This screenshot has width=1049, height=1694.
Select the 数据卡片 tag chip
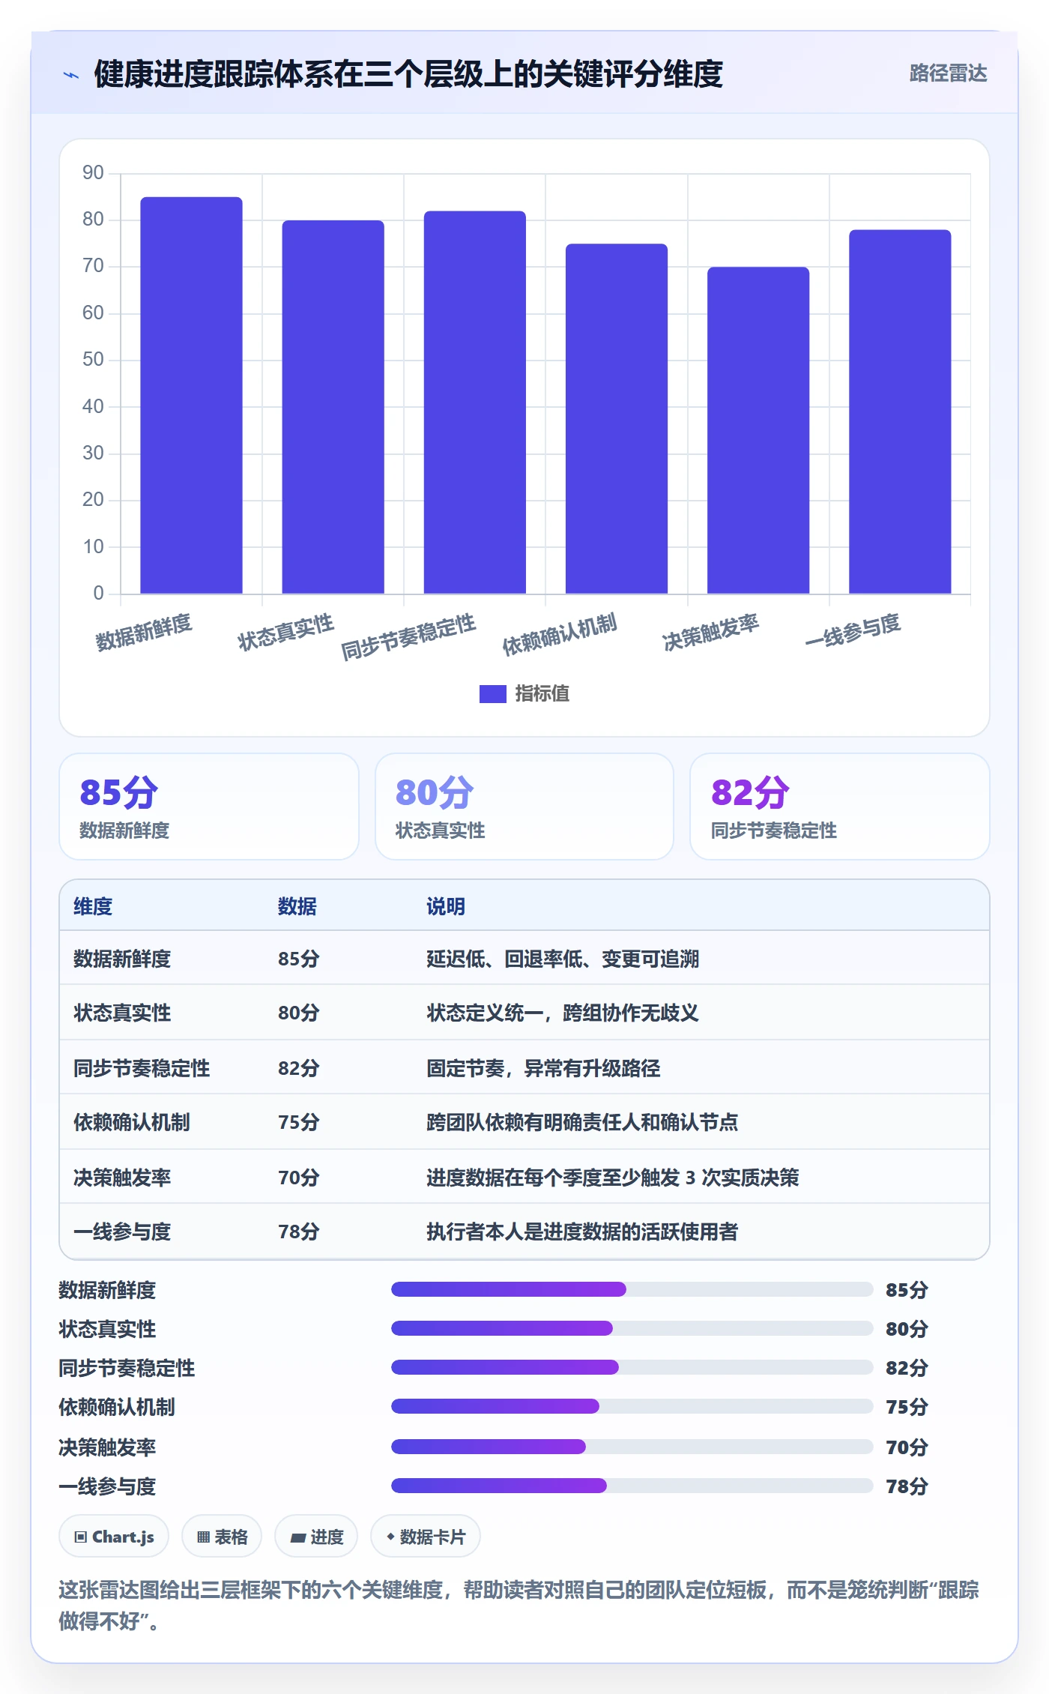(426, 1537)
